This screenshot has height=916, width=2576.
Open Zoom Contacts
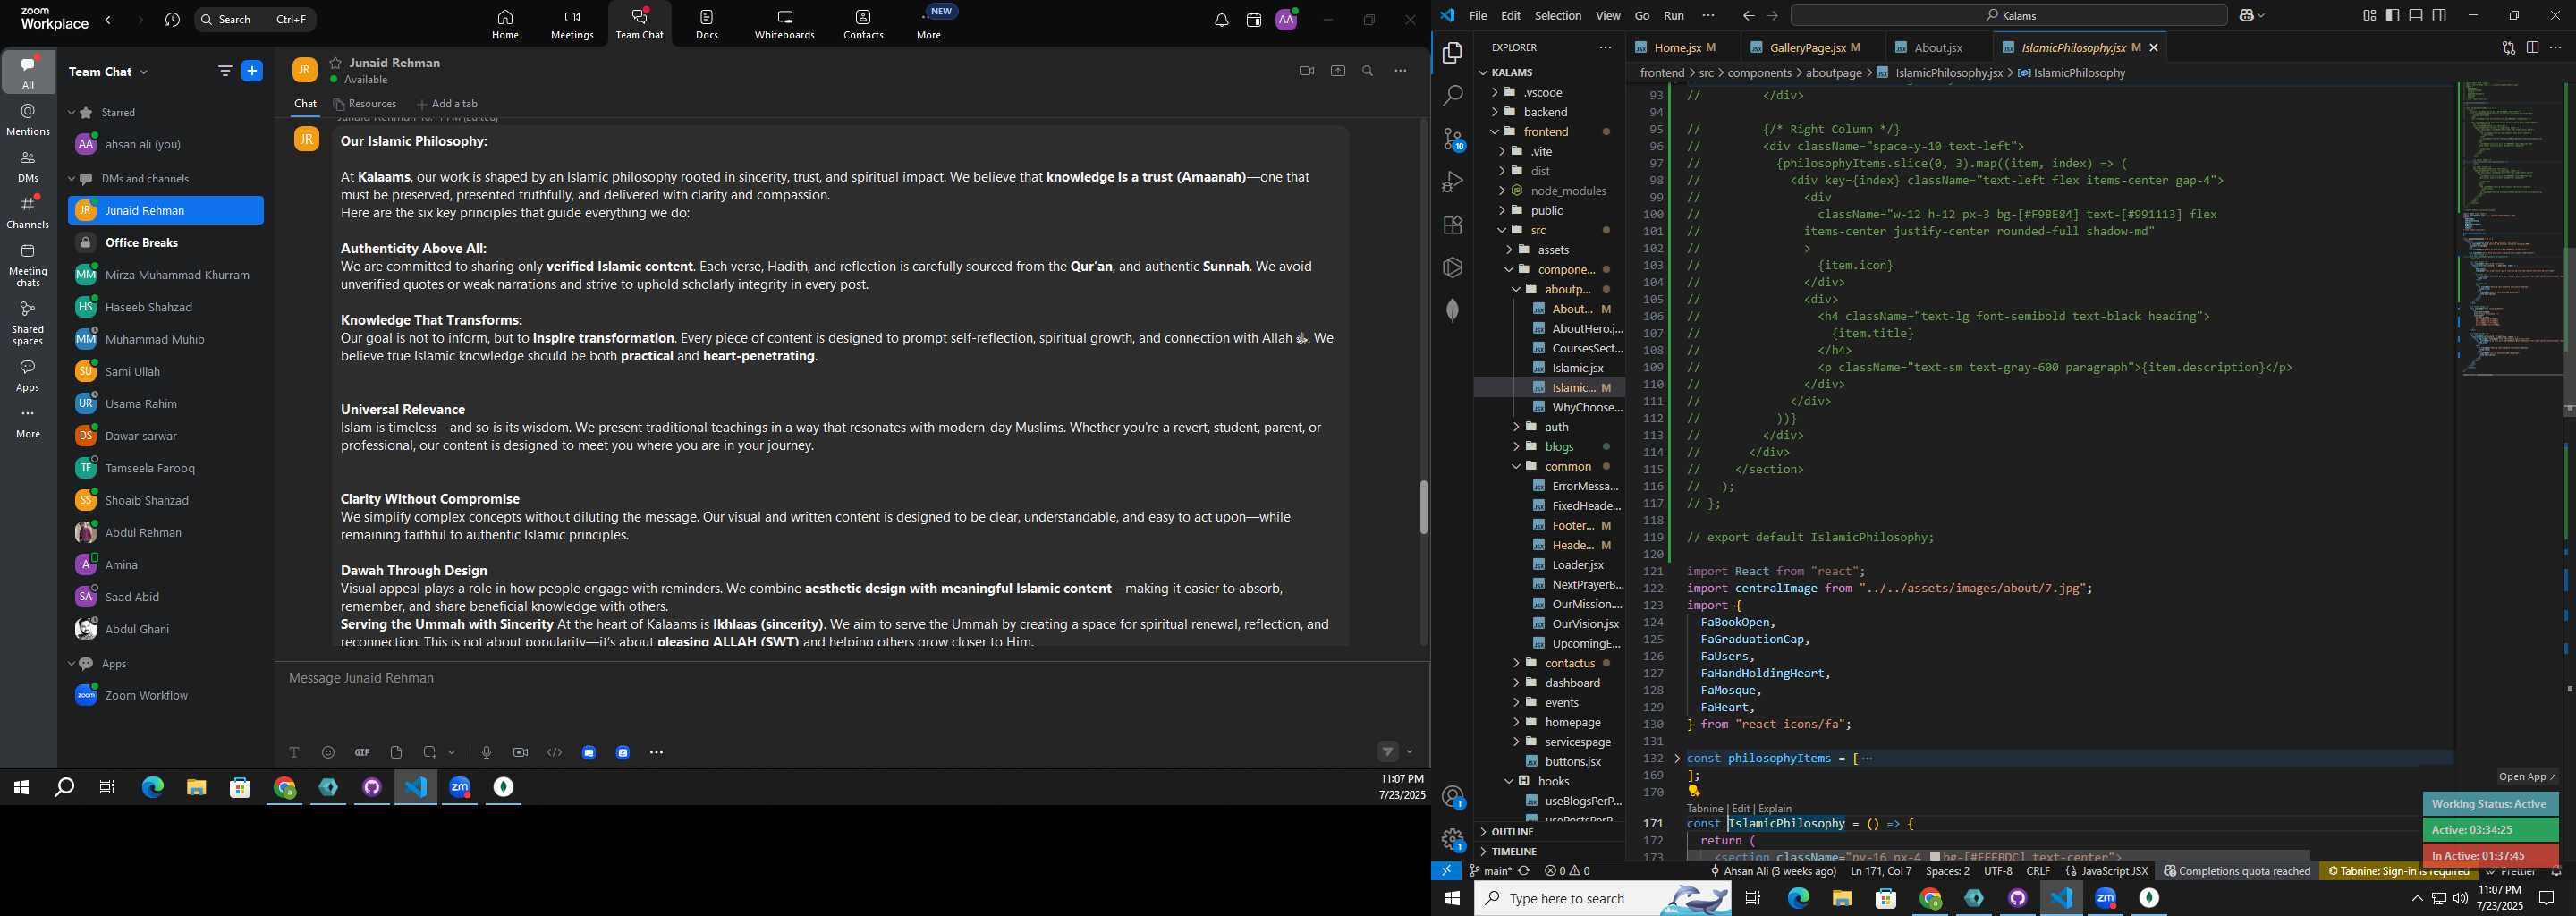tap(863, 25)
